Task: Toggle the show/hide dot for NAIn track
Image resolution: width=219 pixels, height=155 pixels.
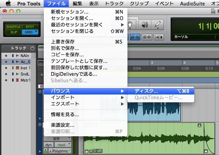Action: 6,56
